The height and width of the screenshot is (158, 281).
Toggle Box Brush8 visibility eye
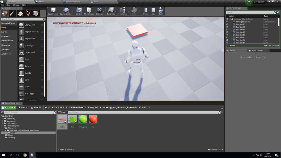click(x=228, y=40)
